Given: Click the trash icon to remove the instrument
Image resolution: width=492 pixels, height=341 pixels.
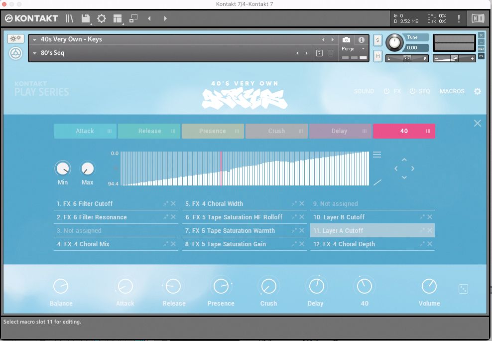Looking at the screenshot, I should 331,53.
